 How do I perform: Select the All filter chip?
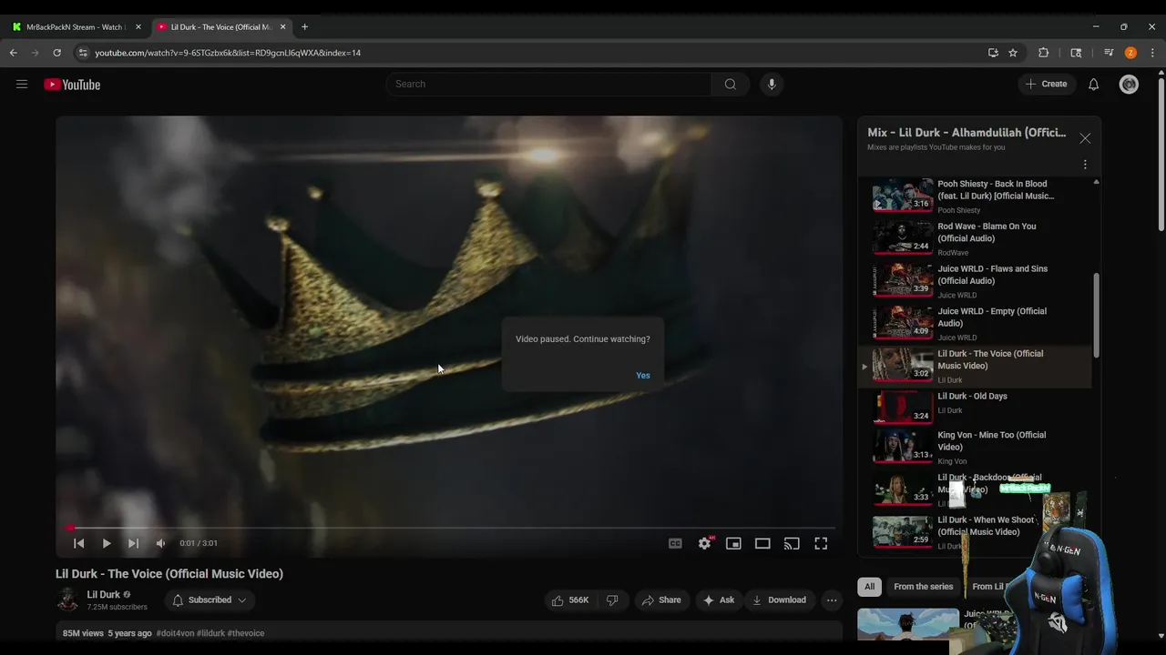(869, 587)
